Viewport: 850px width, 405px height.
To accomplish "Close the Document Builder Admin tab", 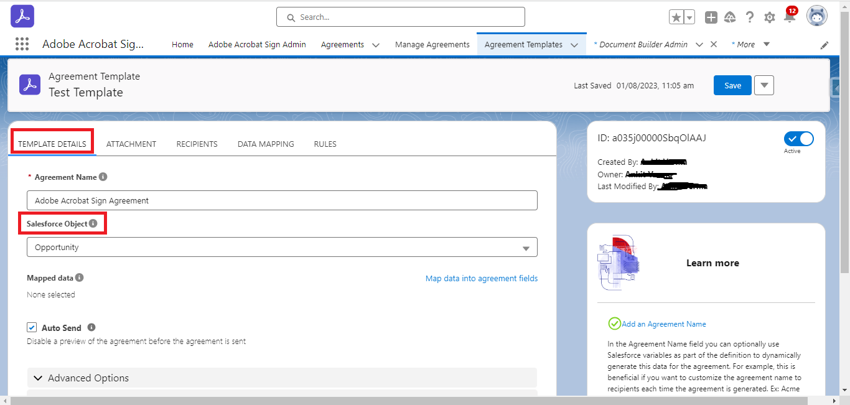I will click(714, 44).
